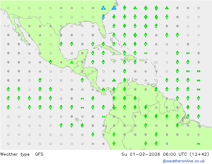Click the island of Cuba on map
The height and width of the screenshot is (164, 212).
pyautogui.click(x=107, y=49)
